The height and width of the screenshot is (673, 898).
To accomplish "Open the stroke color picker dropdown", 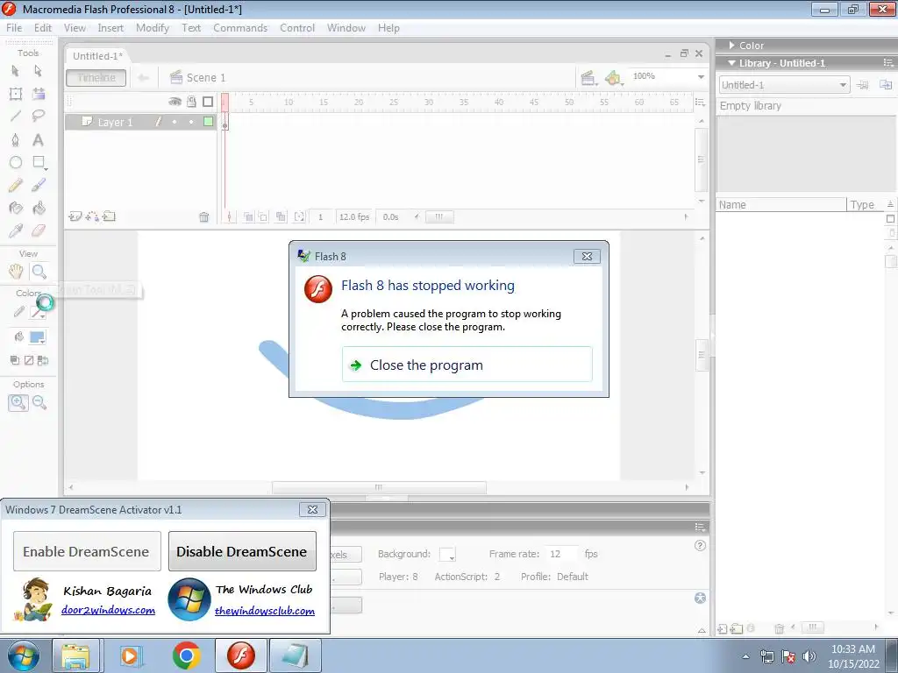I will [38, 313].
